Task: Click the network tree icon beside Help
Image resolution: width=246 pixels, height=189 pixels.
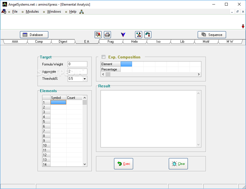Action: coord(82,12)
